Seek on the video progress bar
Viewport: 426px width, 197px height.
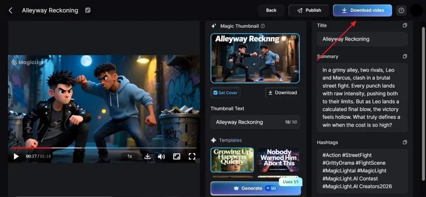[104, 148]
